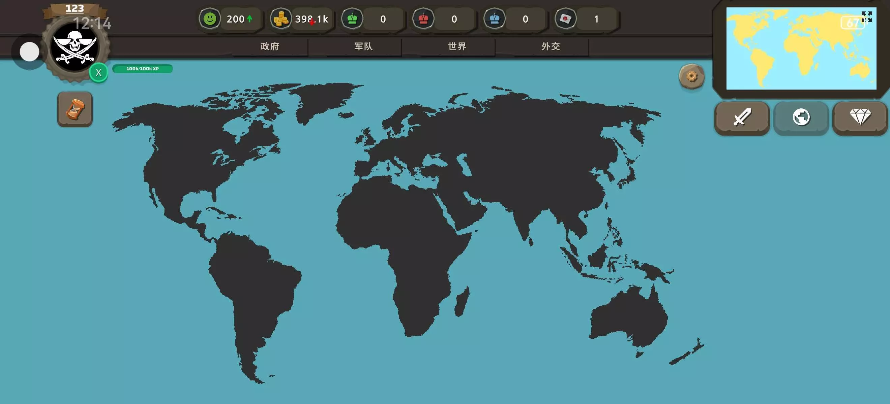Viewport: 890px width, 404px height.
Task: Click the green smiley happiness icon
Action: click(x=210, y=19)
